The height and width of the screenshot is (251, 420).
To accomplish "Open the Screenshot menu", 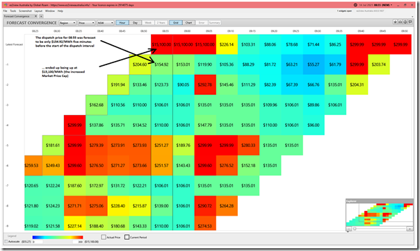I will [25, 11].
